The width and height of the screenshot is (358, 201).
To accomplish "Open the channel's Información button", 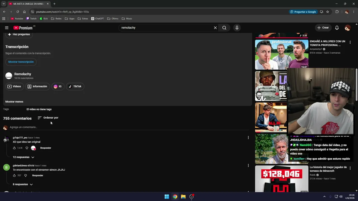I will coord(37,87).
